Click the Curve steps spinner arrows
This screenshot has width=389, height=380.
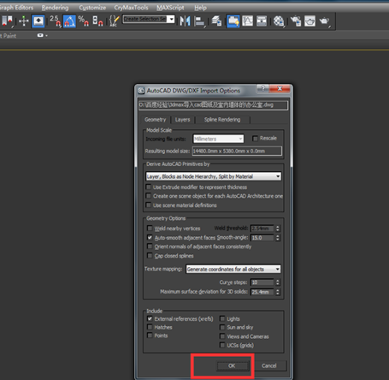tap(278, 282)
